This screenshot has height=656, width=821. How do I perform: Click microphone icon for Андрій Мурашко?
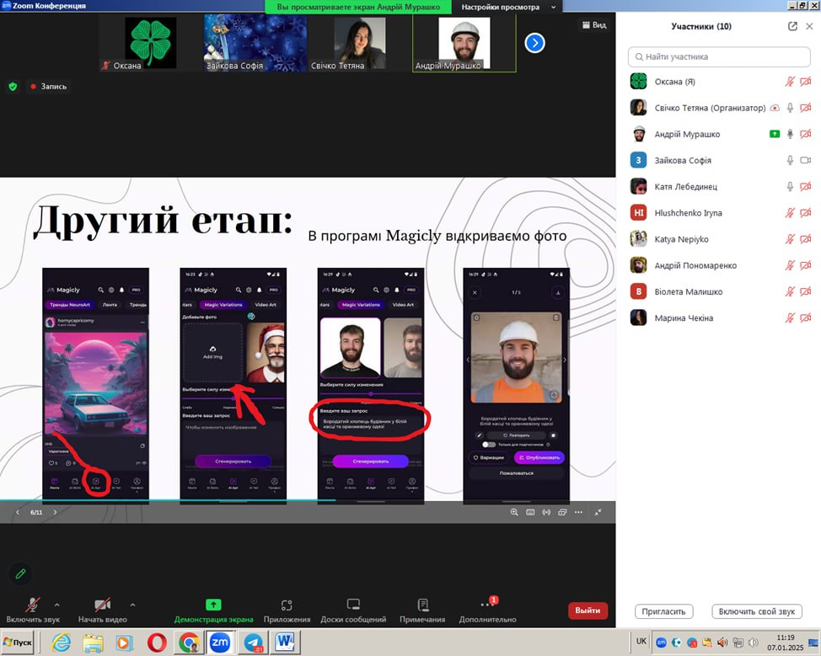pos(790,134)
